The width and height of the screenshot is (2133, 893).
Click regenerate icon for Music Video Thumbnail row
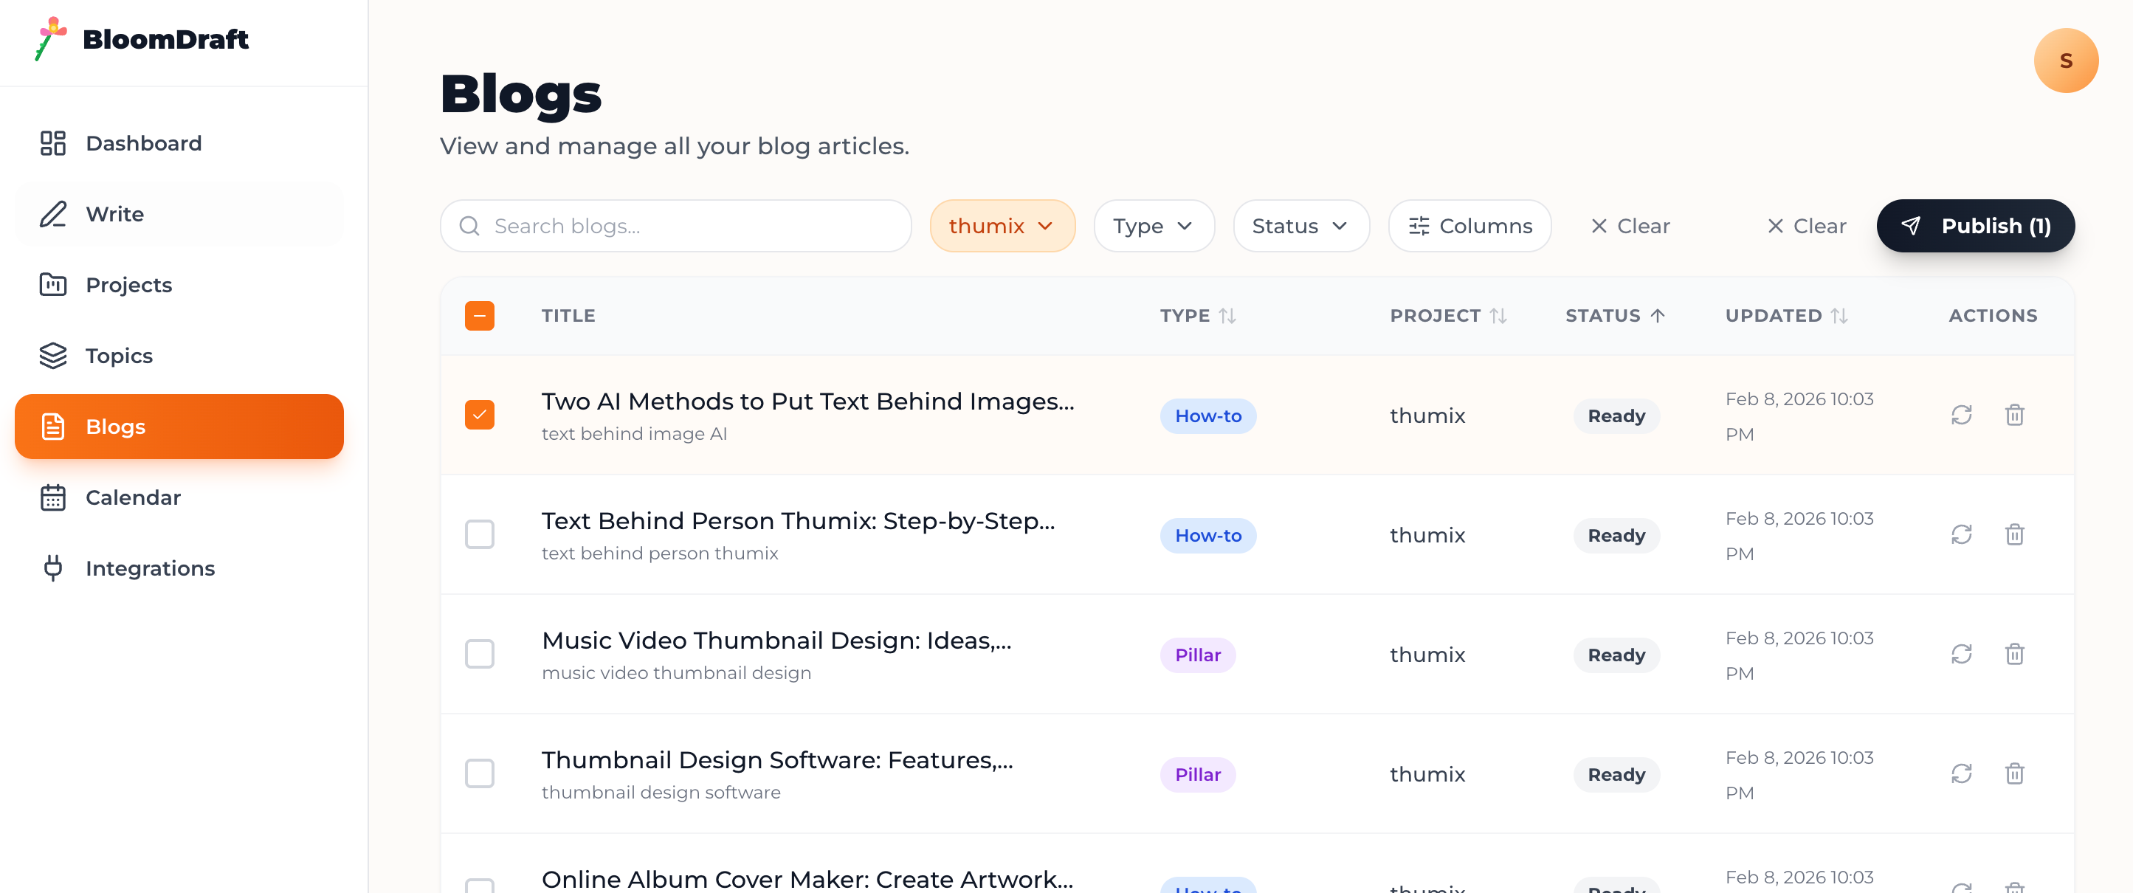pyautogui.click(x=1961, y=654)
